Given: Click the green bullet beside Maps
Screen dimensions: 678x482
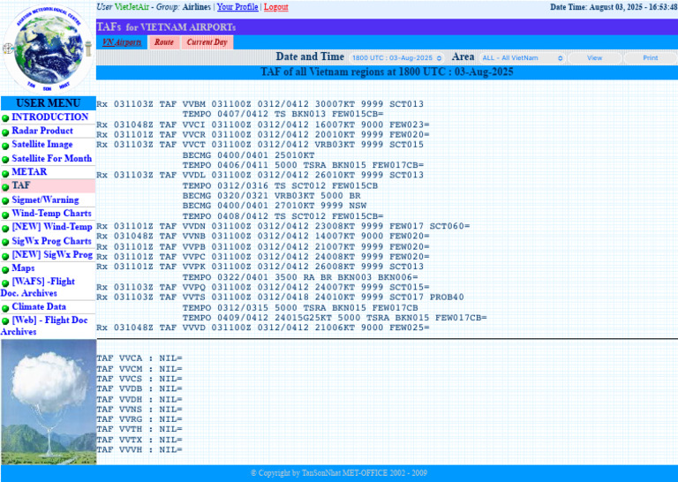Looking at the screenshot, I should coord(5,270).
